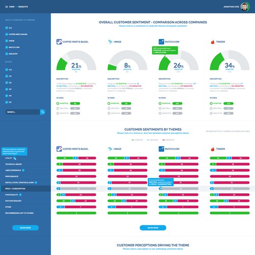Viewport: 255px width, 255px height.
Task: Click the search magnifier button
Action: coord(42,112)
